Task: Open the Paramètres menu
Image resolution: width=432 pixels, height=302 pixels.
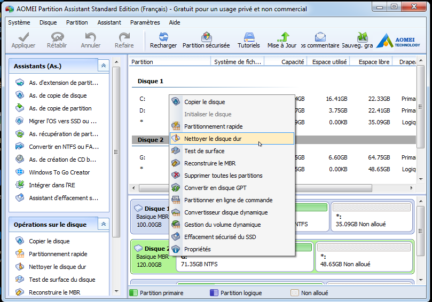Action: tap(145, 22)
